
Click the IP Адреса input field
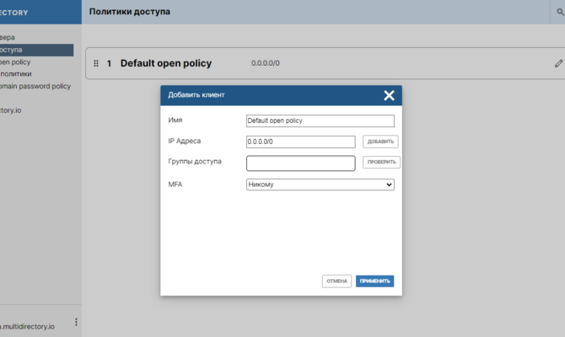300,142
